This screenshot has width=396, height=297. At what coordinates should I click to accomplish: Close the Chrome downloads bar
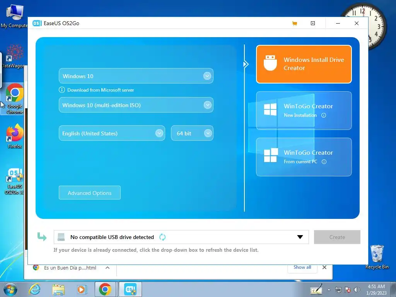tap(324, 267)
